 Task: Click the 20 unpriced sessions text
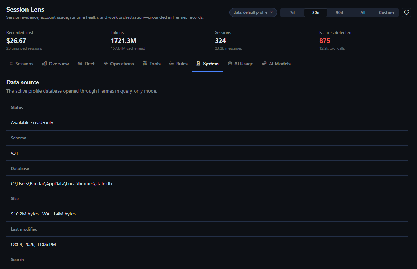point(24,48)
